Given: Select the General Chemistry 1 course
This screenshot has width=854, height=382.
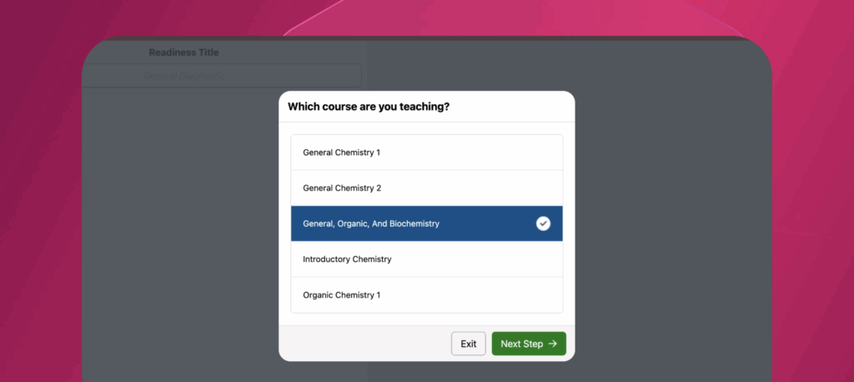Looking at the screenshot, I should coord(426,153).
